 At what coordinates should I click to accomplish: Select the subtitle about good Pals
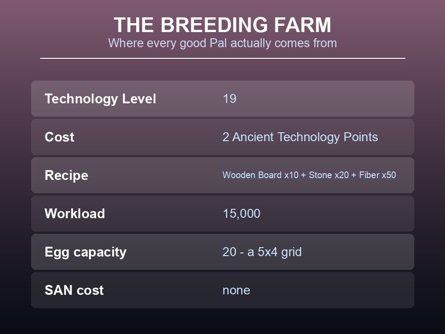(x=222, y=43)
